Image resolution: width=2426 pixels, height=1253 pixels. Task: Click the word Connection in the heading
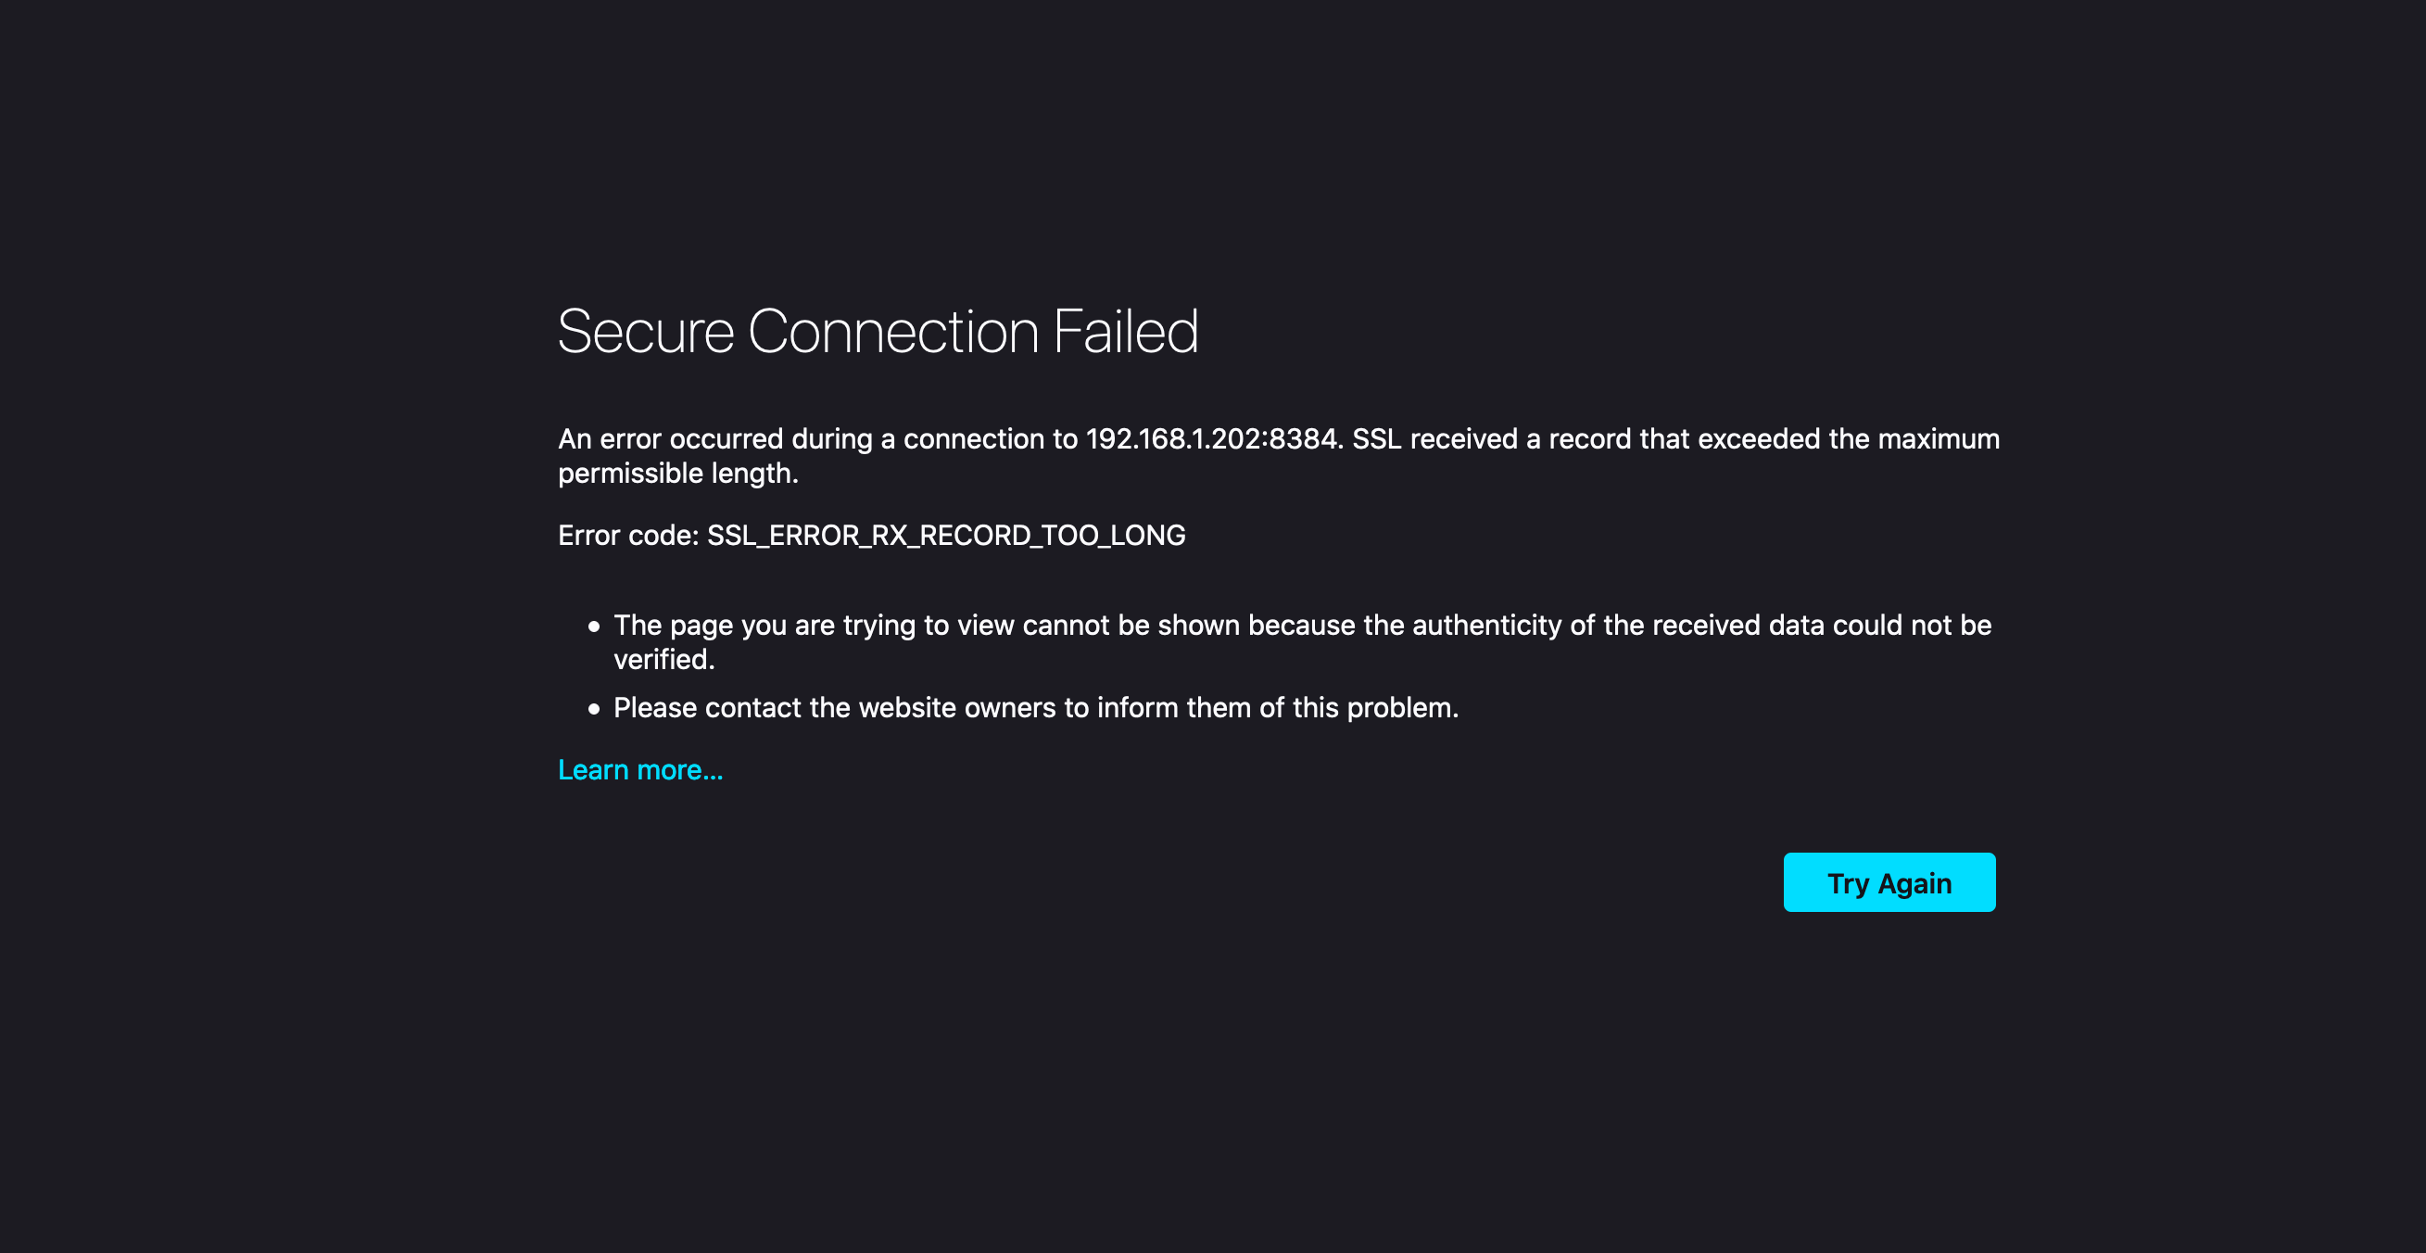coord(892,332)
